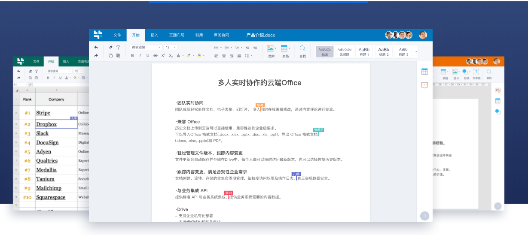The width and height of the screenshot is (528, 235).
Task: Align text right in document toolbar
Action: (x=232, y=56)
